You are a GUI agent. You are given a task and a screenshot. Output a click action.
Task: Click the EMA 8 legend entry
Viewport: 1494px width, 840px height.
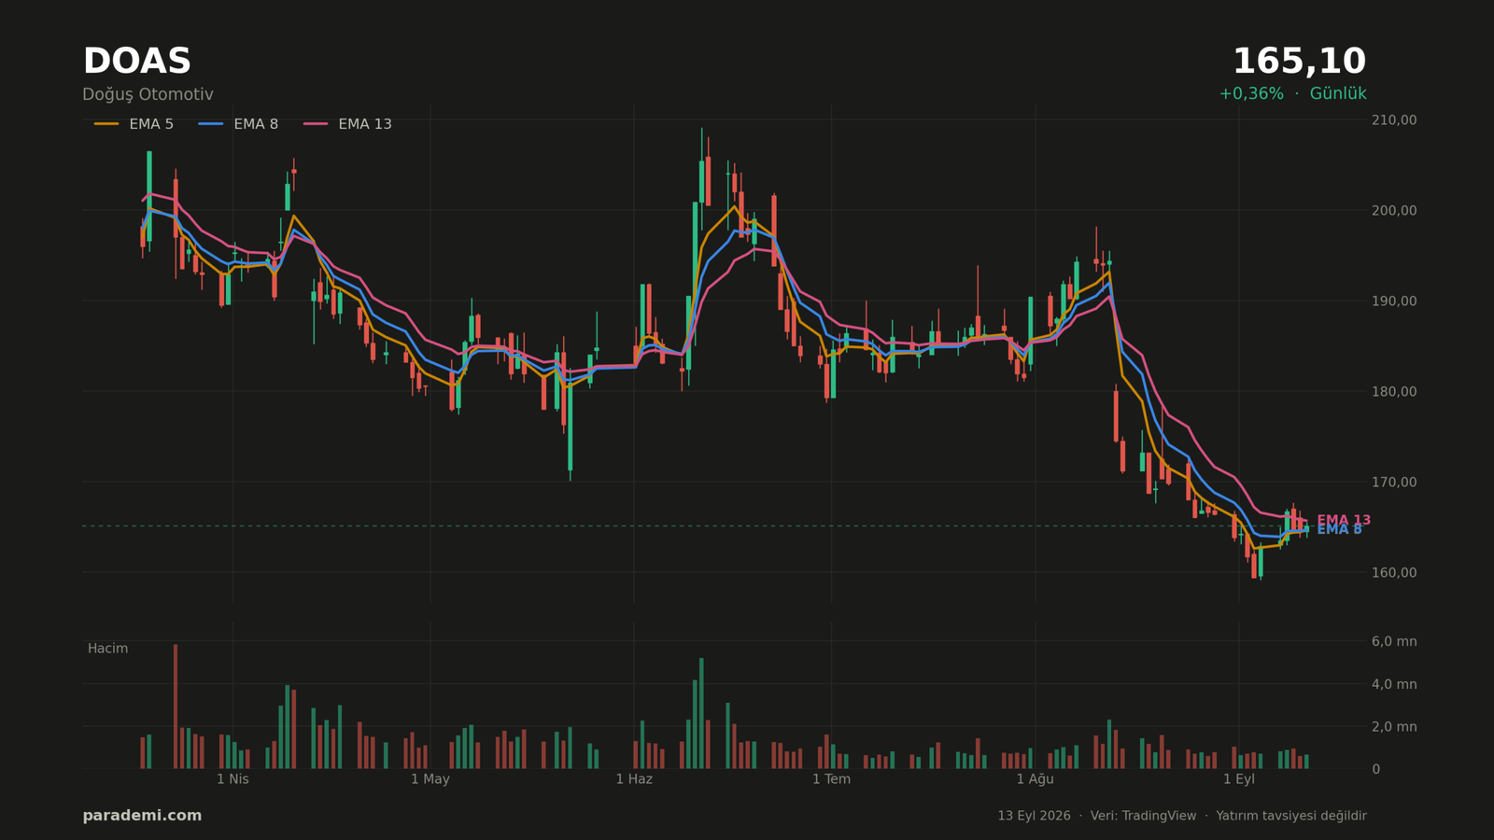pyautogui.click(x=238, y=124)
